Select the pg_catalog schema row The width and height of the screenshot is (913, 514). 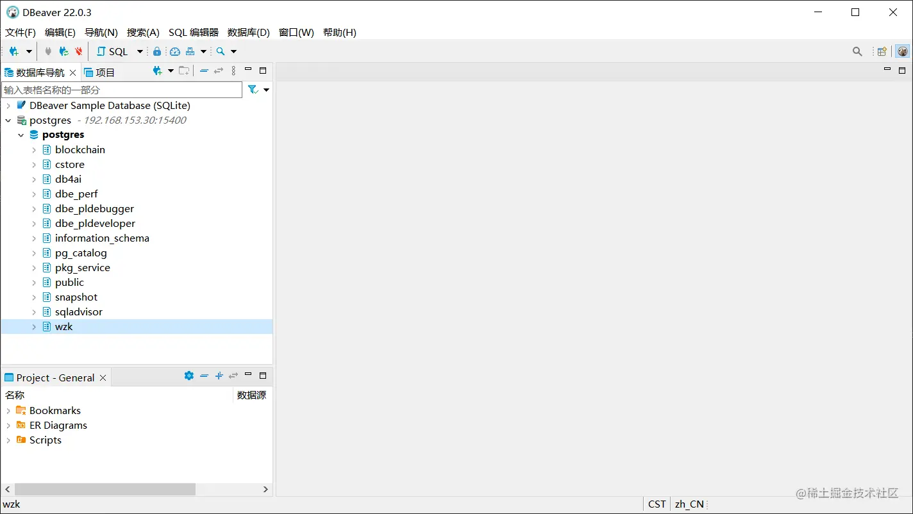coord(137,253)
